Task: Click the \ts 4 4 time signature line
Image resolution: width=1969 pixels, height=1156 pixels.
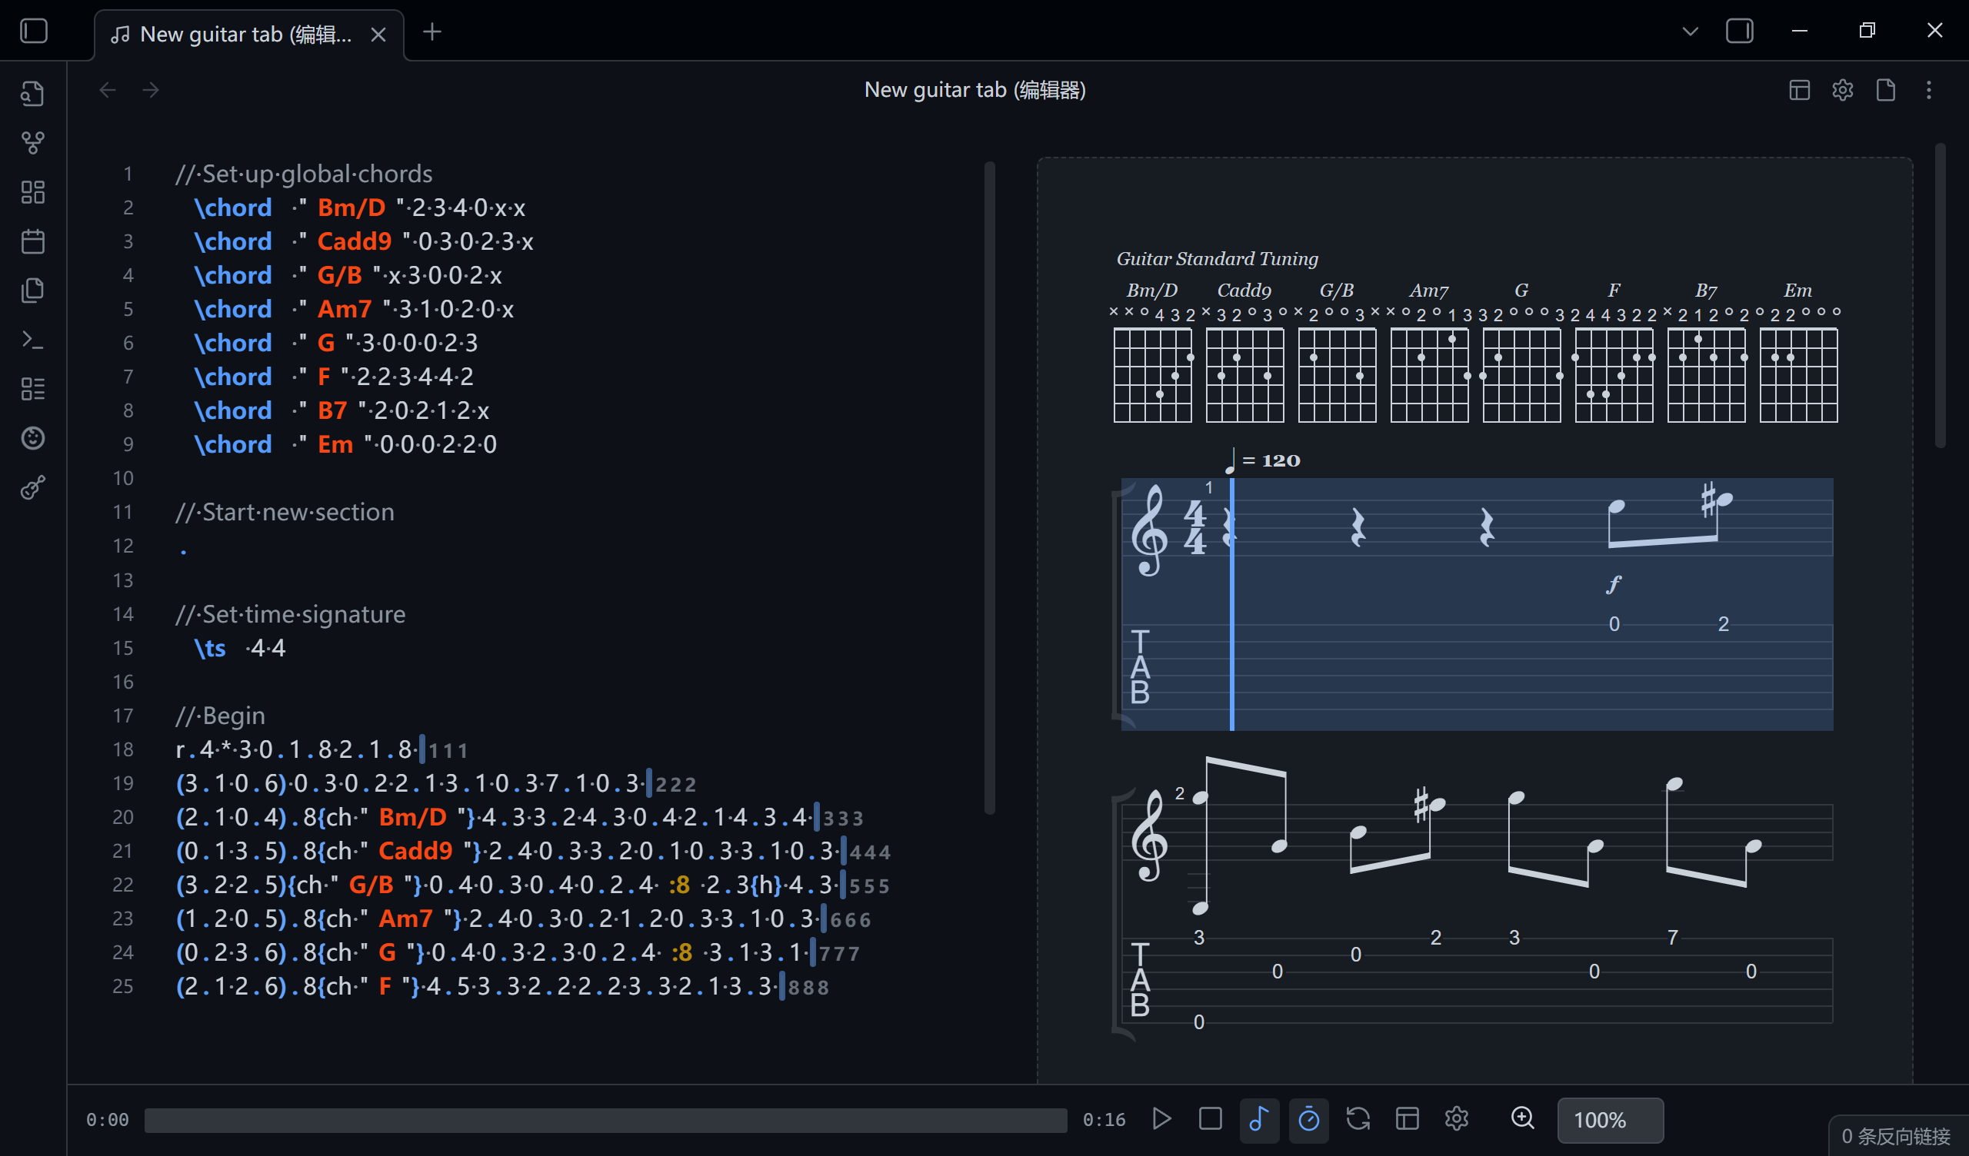Action: [x=240, y=648]
